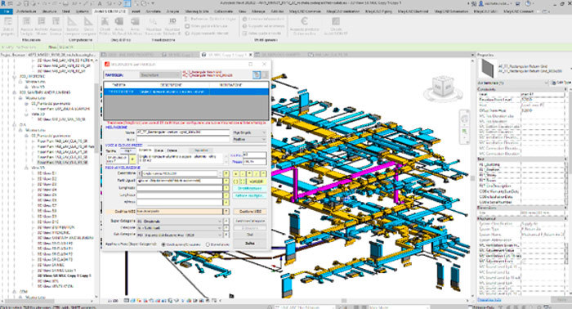Click the plus button beside Super Categoria
572x309 pixels.
[x=226, y=222]
